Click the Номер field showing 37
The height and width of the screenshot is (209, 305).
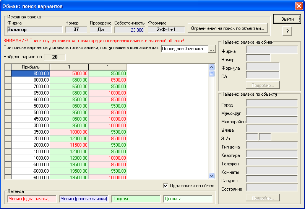[76, 29]
